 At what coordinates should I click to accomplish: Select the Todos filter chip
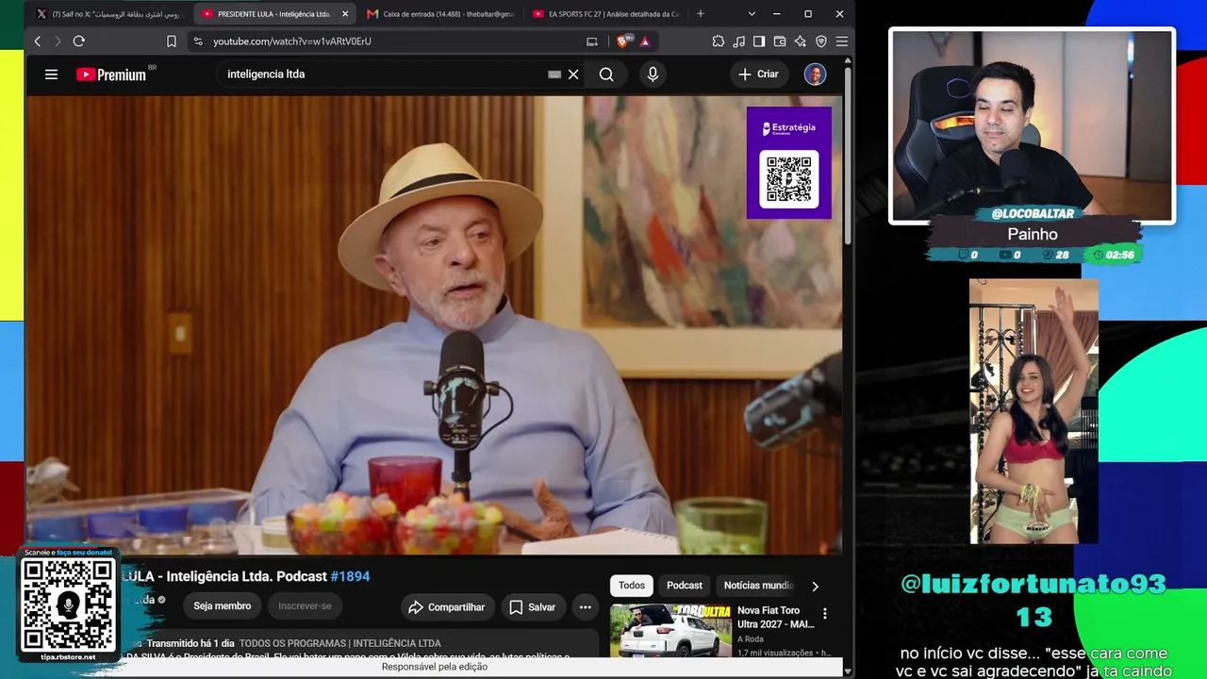632,586
